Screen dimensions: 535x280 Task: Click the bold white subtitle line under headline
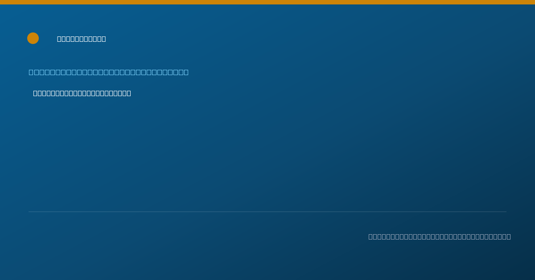[x=82, y=93]
